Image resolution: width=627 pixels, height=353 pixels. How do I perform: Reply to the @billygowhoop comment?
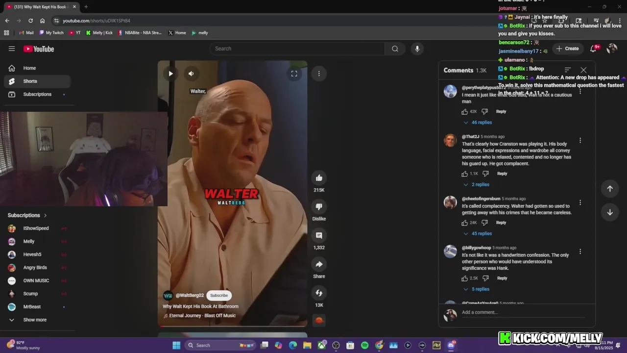pyautogui.click(x=502, y=278)
